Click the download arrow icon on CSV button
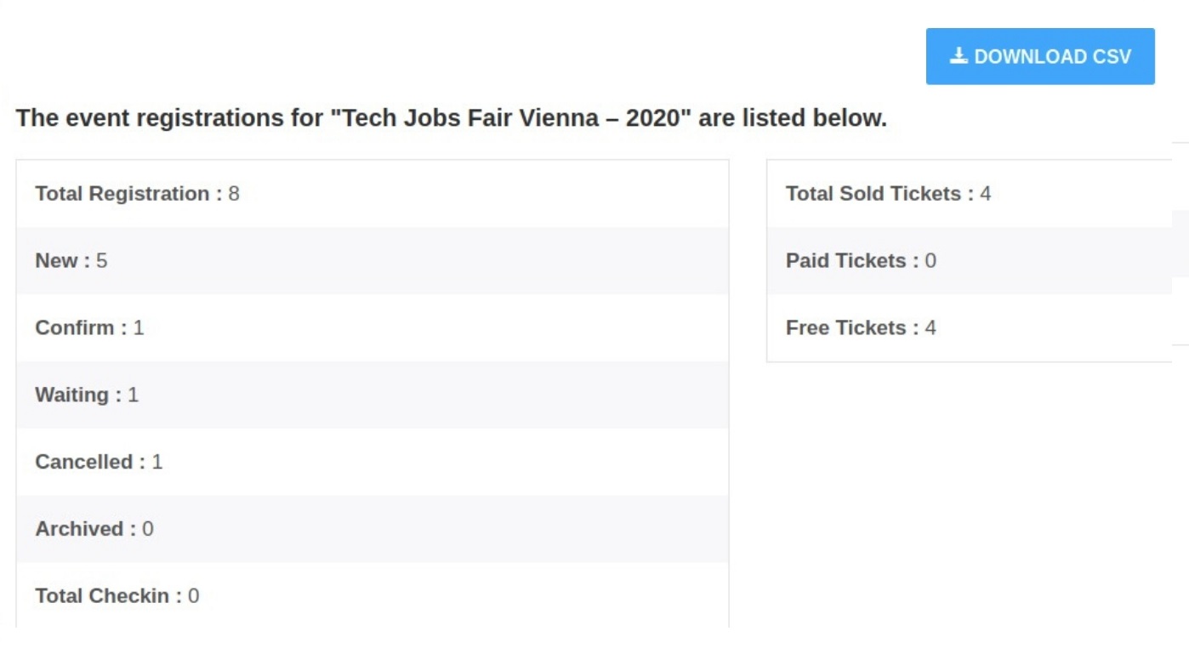The width and height of the screenshot is (1189, 654). tap(959, 56)
